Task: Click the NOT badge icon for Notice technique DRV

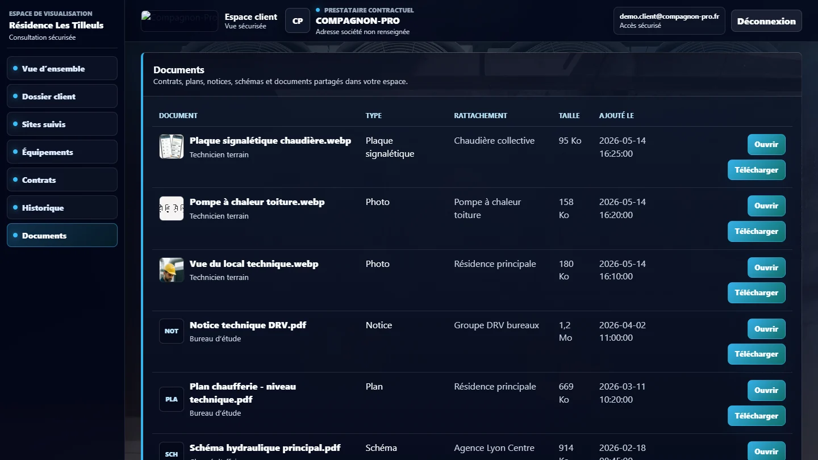Action: click(x=172, y=331)
